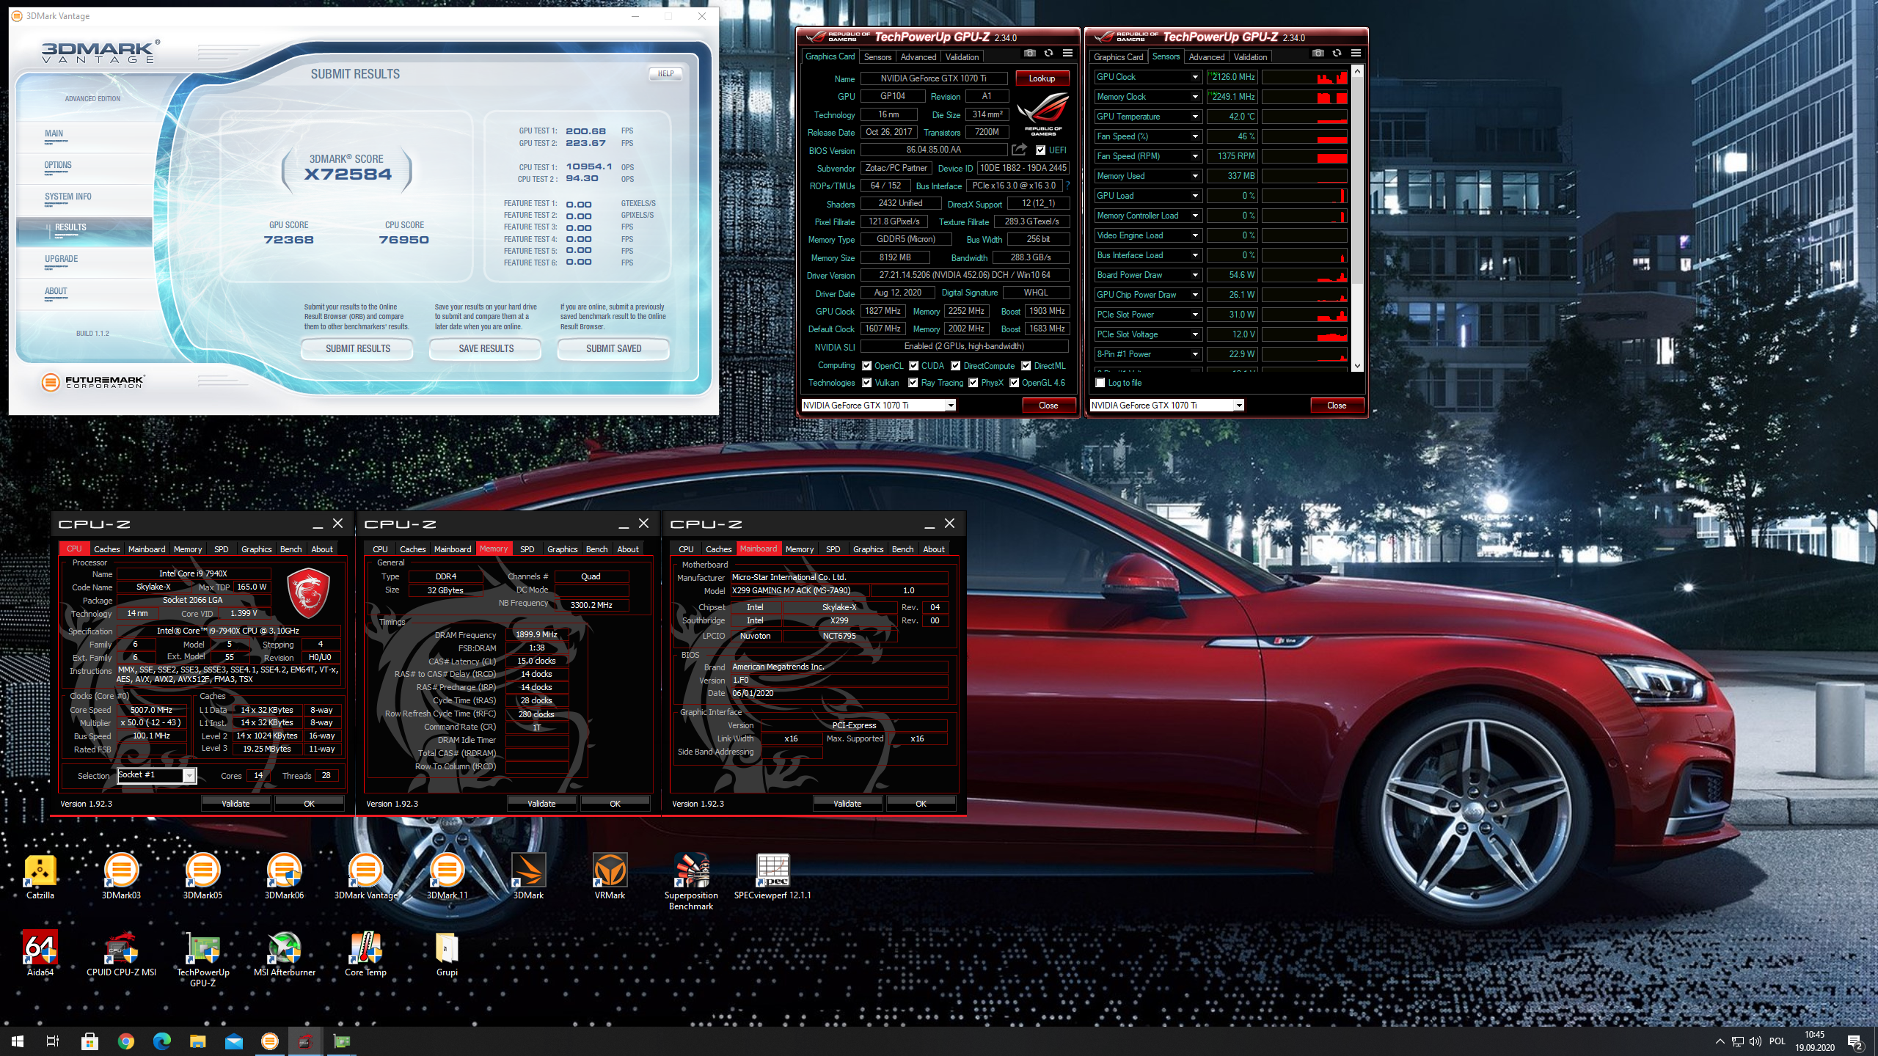Toggle the Vulkan checkbox
Image resolution: width=1878 pixels, height=1056 pixels.
(867, 383)
